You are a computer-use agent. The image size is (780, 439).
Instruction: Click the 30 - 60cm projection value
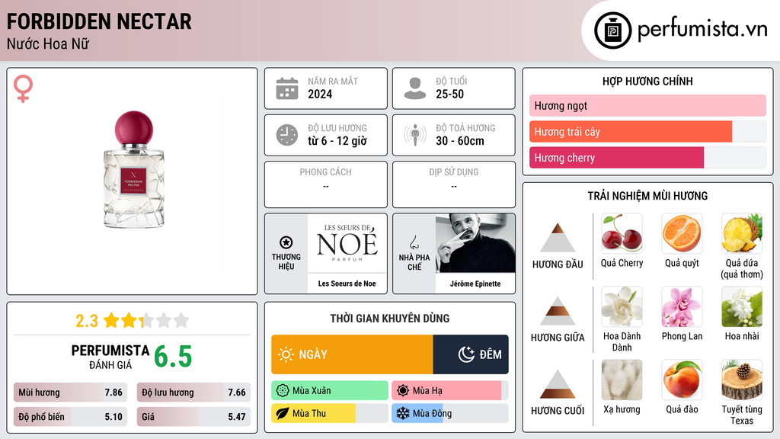[459, 141]
